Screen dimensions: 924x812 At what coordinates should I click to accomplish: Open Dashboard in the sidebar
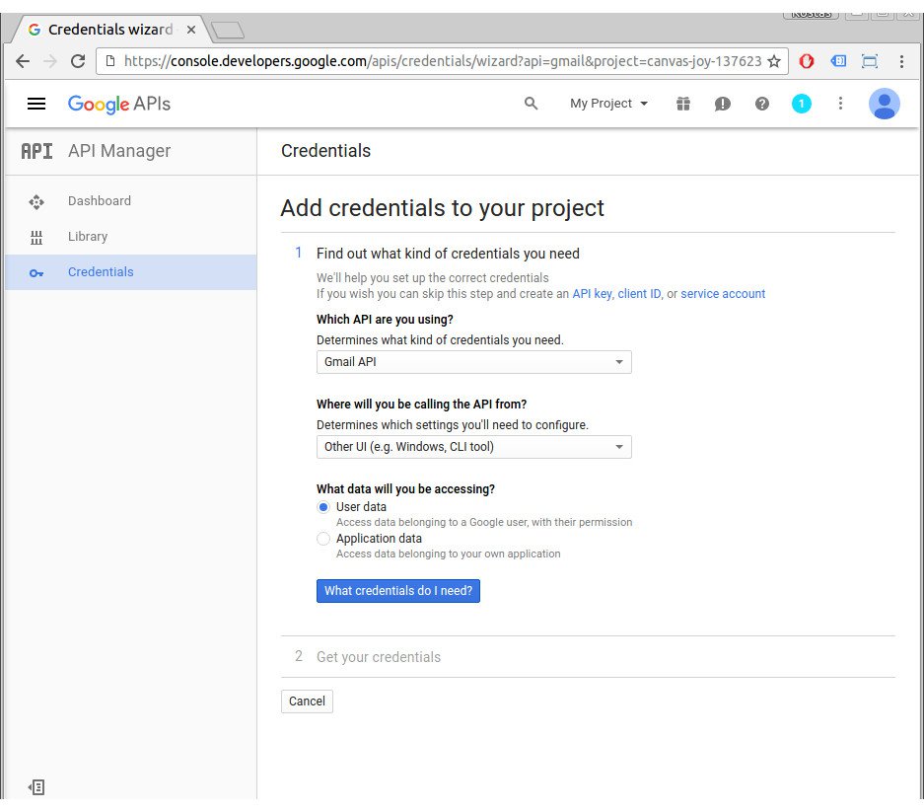[131, 201]
